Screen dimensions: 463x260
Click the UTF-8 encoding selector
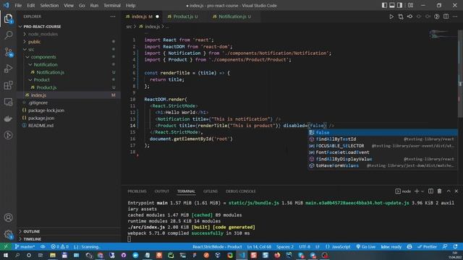pyautogui.click(x=305, y=247)
